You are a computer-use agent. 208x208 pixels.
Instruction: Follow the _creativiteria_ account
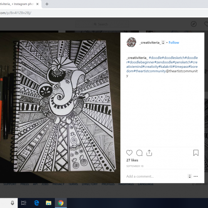pyautogui.click(x=174, y=42)
